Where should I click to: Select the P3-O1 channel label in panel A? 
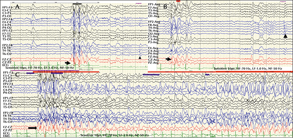(x=7, y=16)
